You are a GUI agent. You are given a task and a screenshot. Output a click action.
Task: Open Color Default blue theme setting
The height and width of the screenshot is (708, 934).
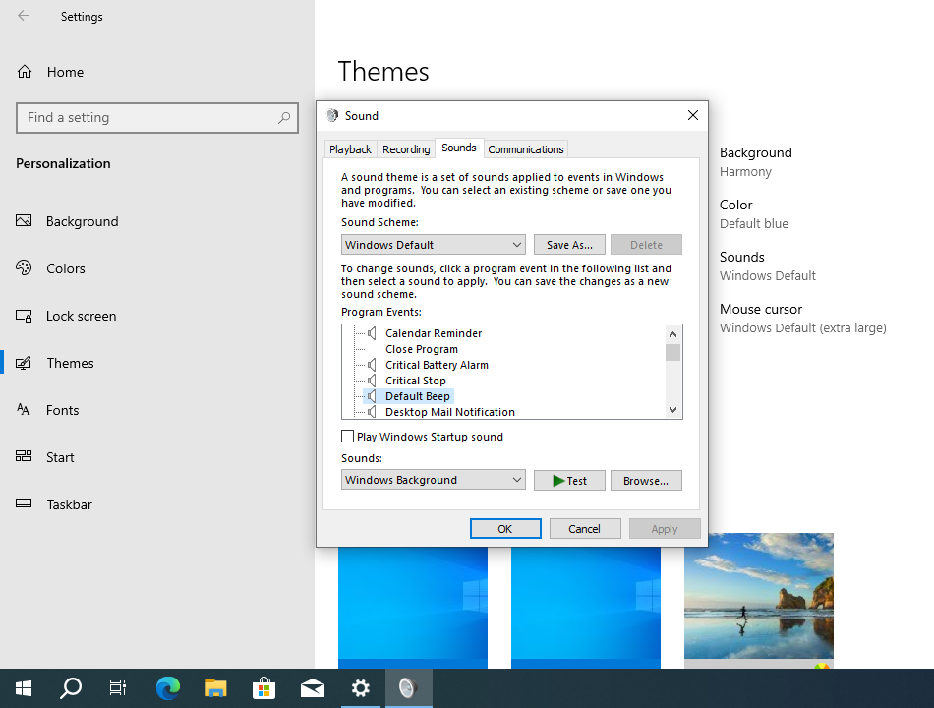tap(753, 214)
